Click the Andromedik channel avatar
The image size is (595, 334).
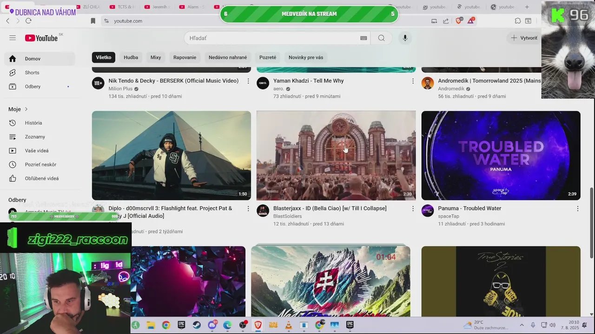pyautogui.click(x=428, y=83)
